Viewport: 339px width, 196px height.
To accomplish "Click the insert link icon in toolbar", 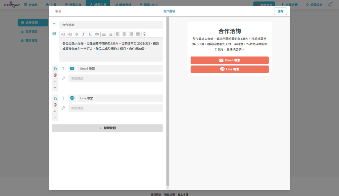I will pos(97,34).
